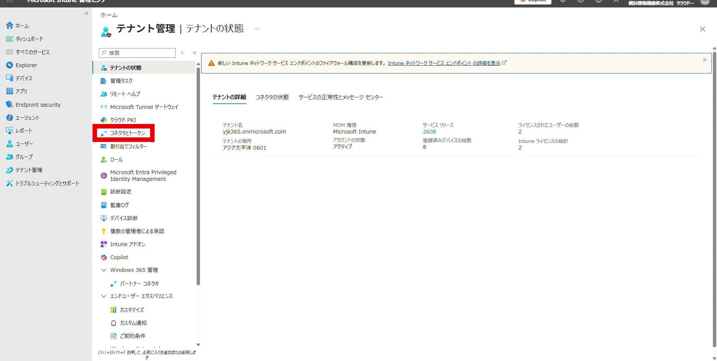Open デバイス icon in sidebar
The image size is (717, 361).
10,78
